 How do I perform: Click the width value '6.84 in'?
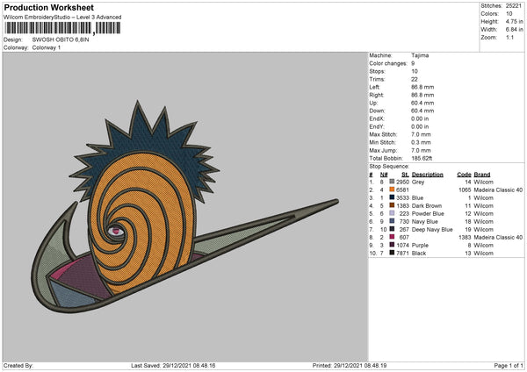click(x=514, y=30)
